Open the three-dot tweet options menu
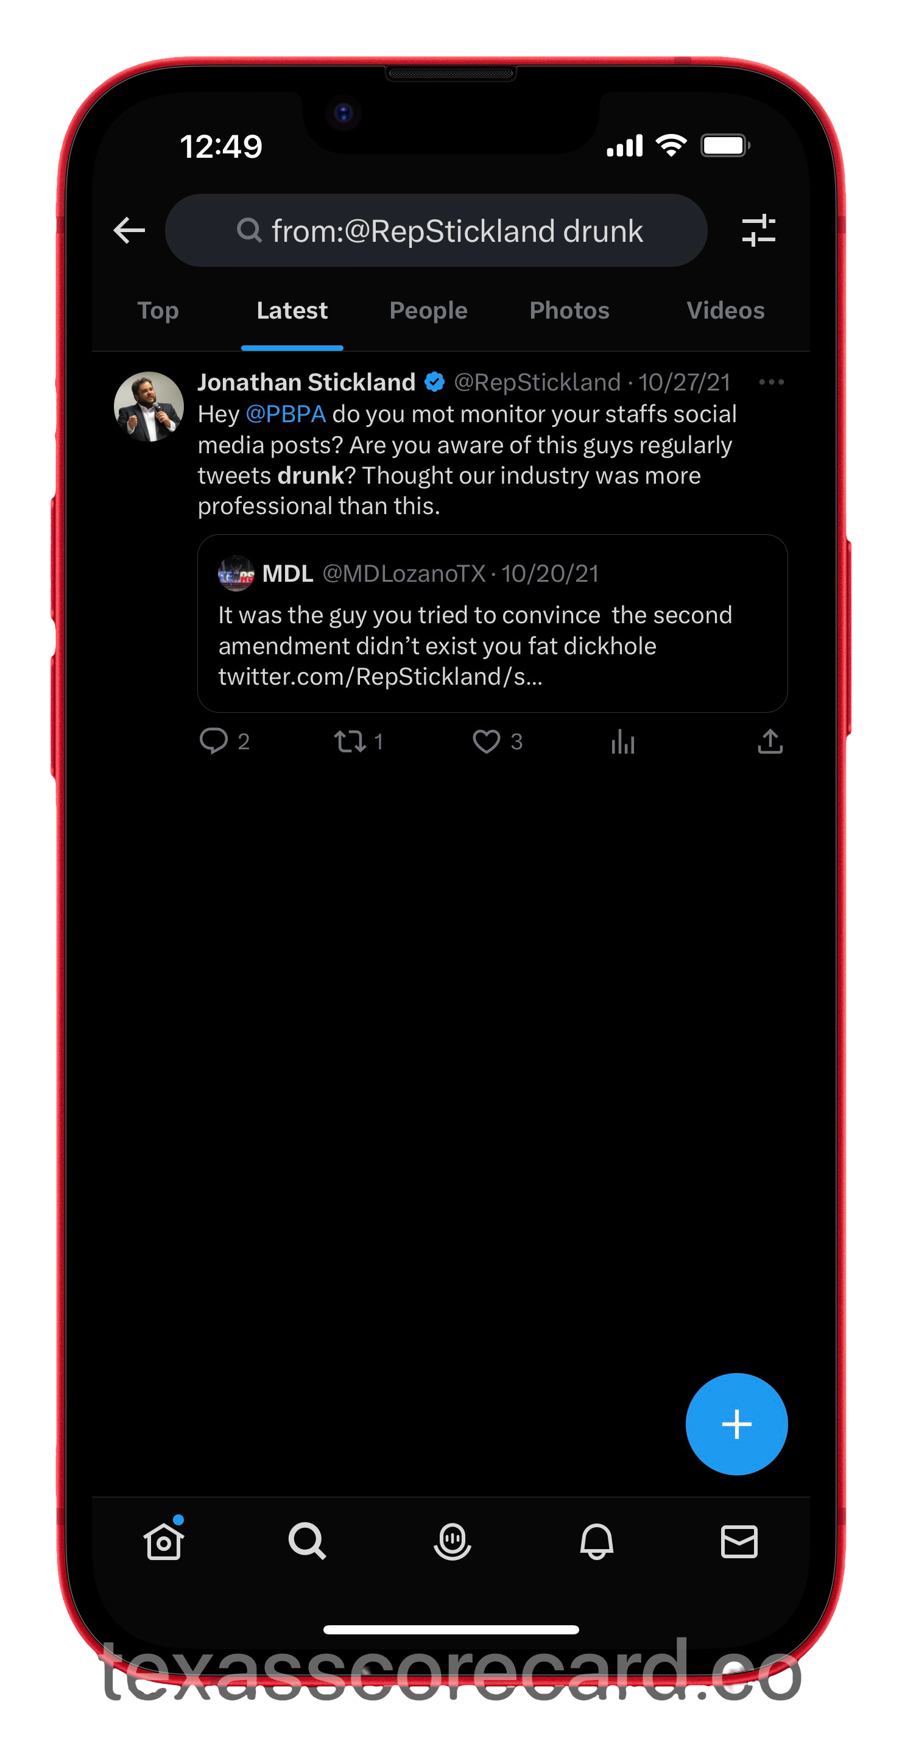 [x=771, y=383]
